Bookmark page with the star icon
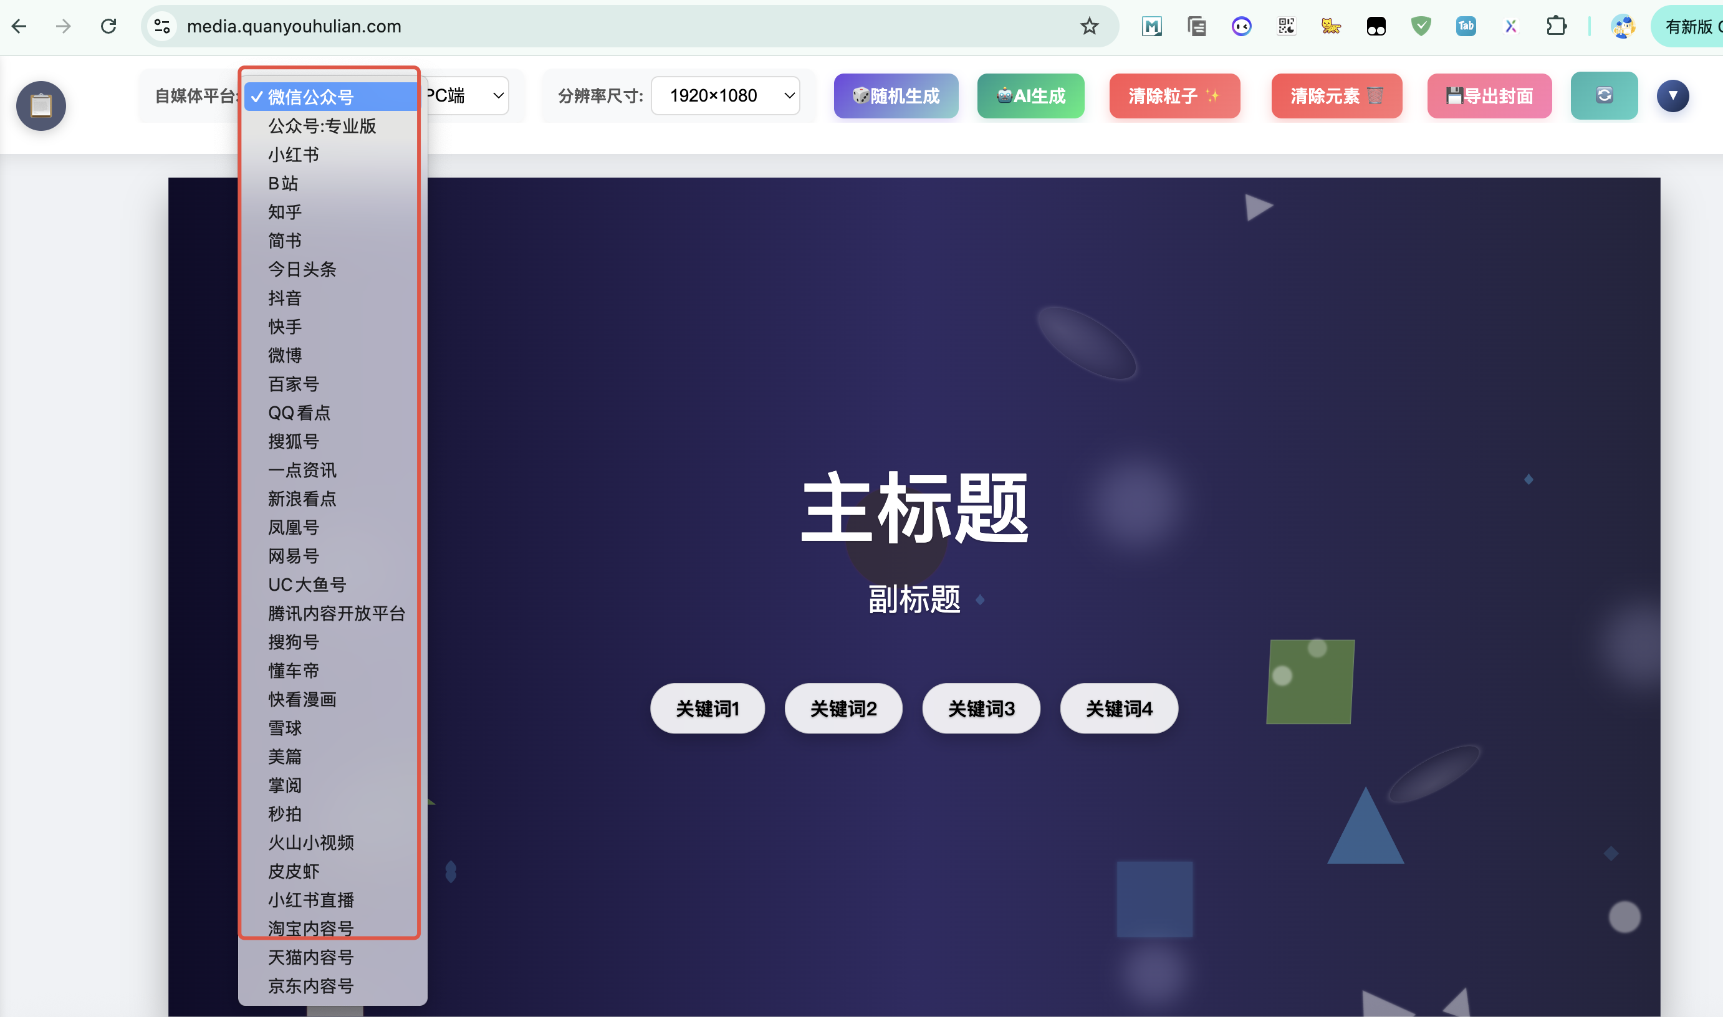 point(1089,27)
